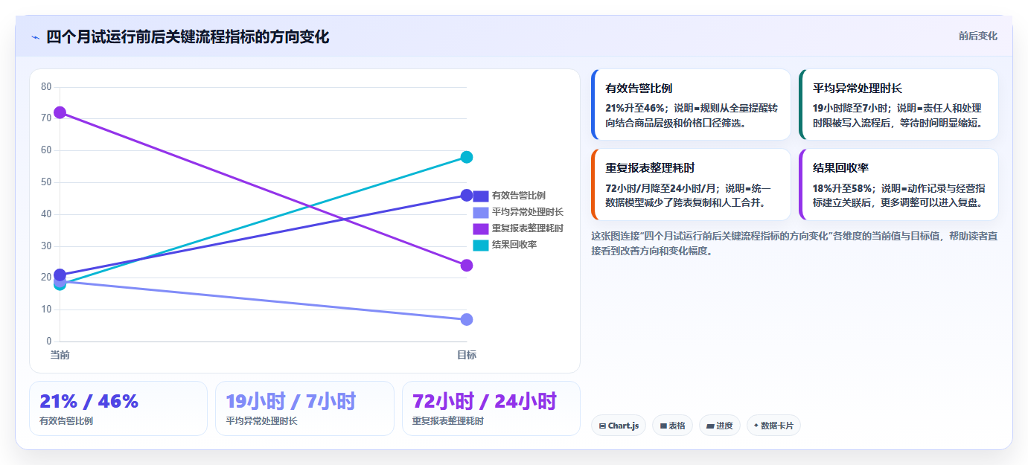
Task: Click the icon in the 数据卡片 tag
Action: pos(756,426)
